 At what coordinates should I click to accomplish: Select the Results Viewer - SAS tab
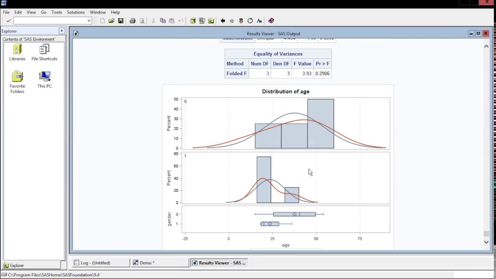coord(219,263)
